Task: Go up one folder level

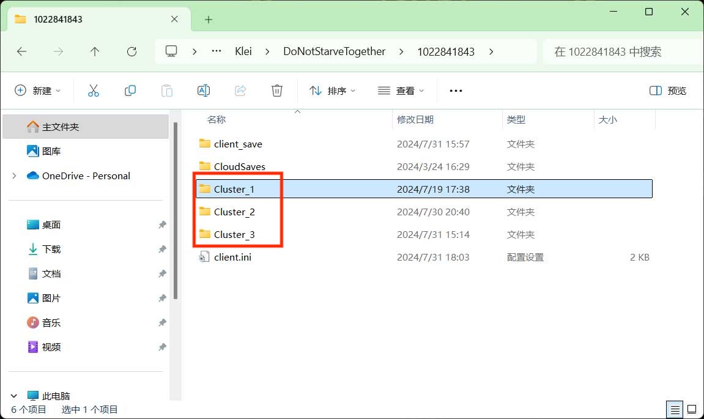Action: coord(95,51)
